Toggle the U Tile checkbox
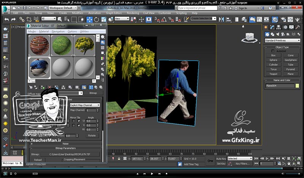The image size is (304, 178). click(x=79, y=121)
